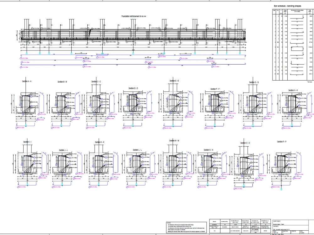Screen dimensions: 314x235
Task: Click the SCALE 1:50 & 1:20 title block cell
Action: [x=276, y=232]
